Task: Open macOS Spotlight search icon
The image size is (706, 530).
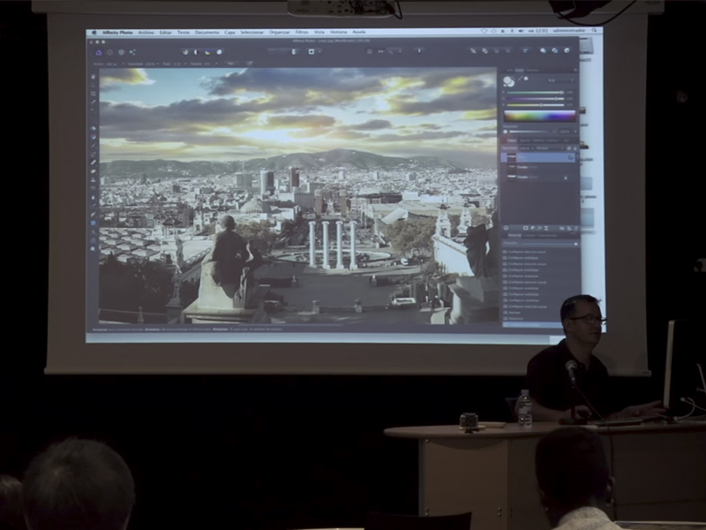Action: [594, 31]
